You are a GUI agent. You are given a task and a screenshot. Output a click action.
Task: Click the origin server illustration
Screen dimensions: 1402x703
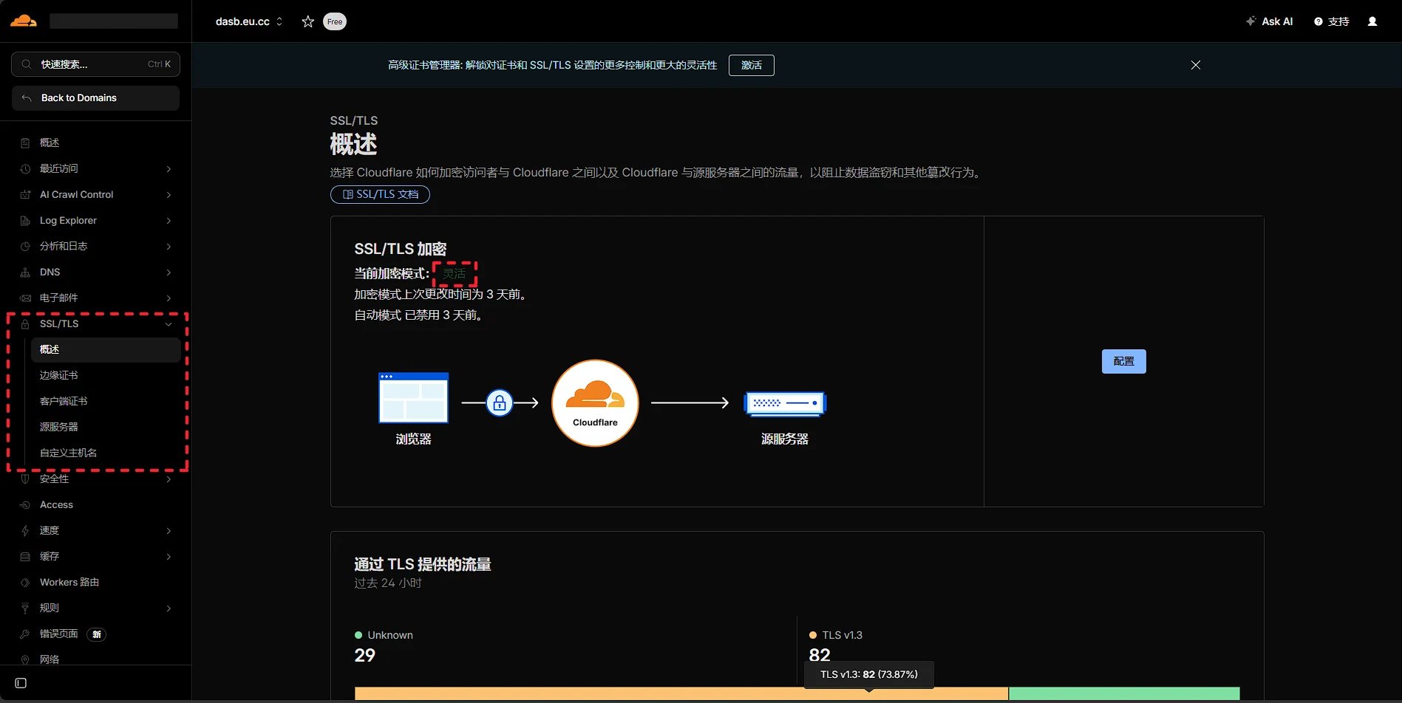[x=785, y=403]
